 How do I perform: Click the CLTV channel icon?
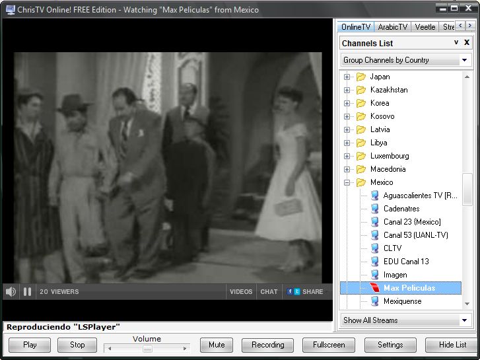(x=375, y=248)
